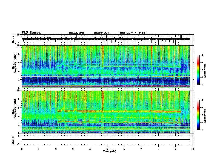217x167 pixels.
Task: Click the "Time (min)" x-axis label
Action: [x=110, y=151]
